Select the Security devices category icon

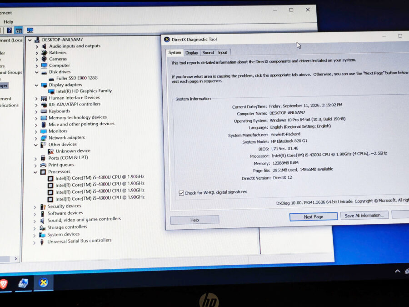(x=43, y=207)
